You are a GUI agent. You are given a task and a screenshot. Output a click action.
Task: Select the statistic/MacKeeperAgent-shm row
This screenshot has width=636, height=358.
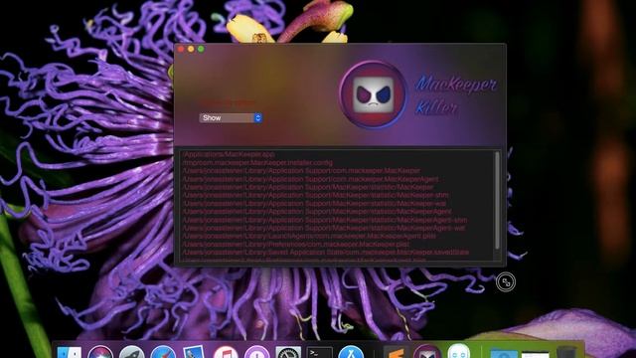pos(325,220)
